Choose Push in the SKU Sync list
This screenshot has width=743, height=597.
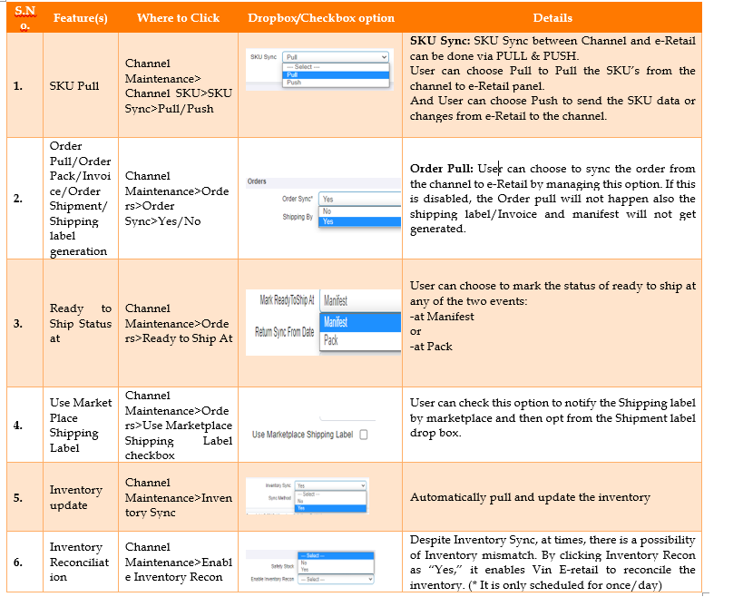tap(336, 83)
